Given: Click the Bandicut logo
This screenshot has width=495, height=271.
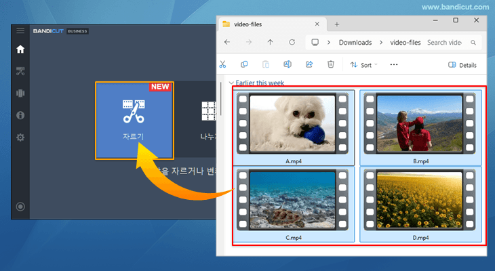Looking at the screenshot, I should pyautogui.click(x=48, y=31).
